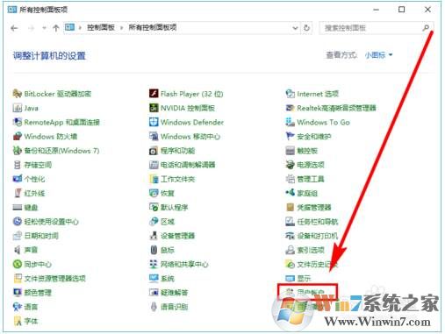The image size is (445, 334).
Task: Open 存储空间 item
Action: (32, 165)
